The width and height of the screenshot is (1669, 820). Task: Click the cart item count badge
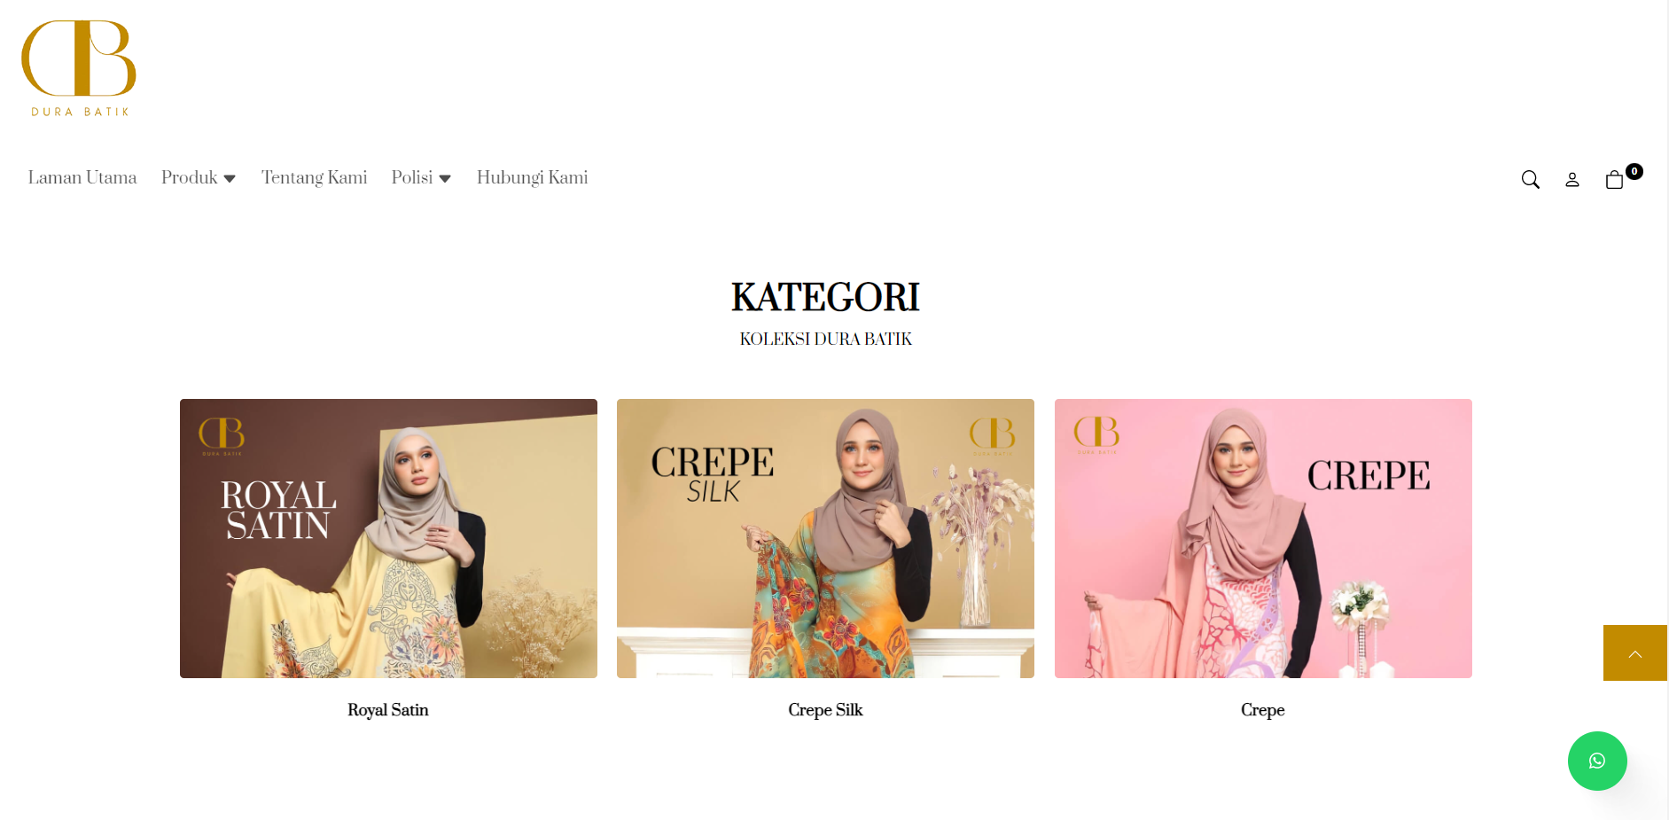pos(1634,171)
